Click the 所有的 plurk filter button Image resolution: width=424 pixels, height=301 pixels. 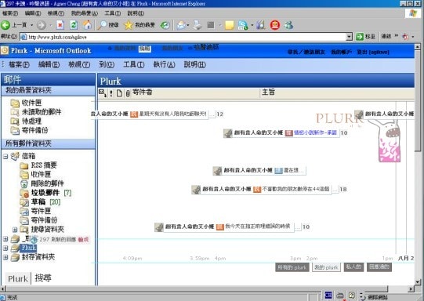pos(292,267)
